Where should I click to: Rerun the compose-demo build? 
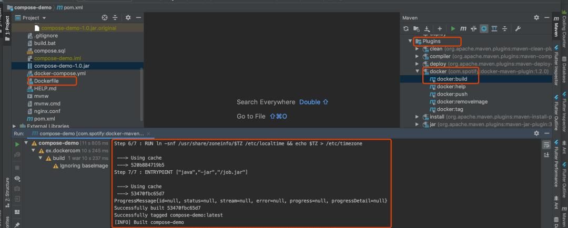[17, 144]
